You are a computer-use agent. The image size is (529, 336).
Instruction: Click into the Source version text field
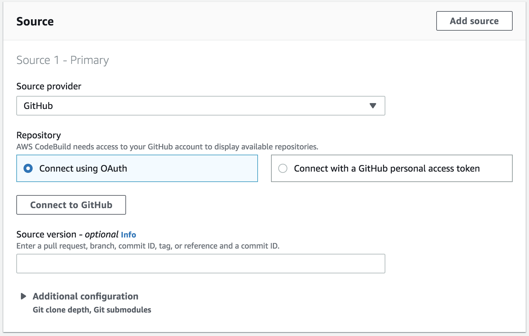pyautogui.click(x=200, y=264)
